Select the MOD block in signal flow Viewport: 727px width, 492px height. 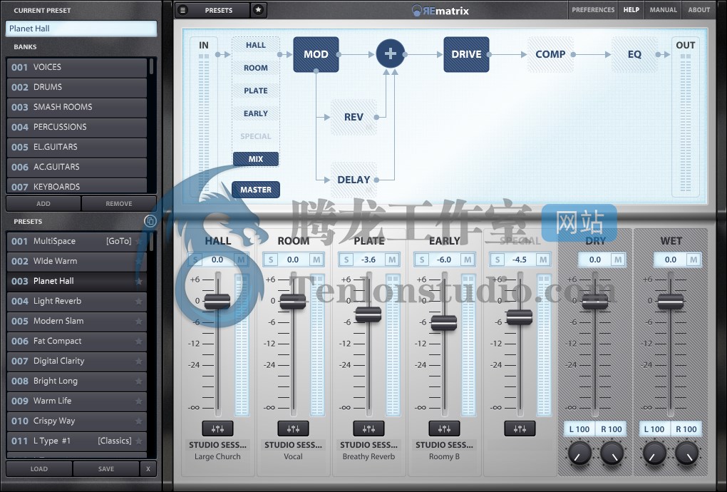coord(316,54)
